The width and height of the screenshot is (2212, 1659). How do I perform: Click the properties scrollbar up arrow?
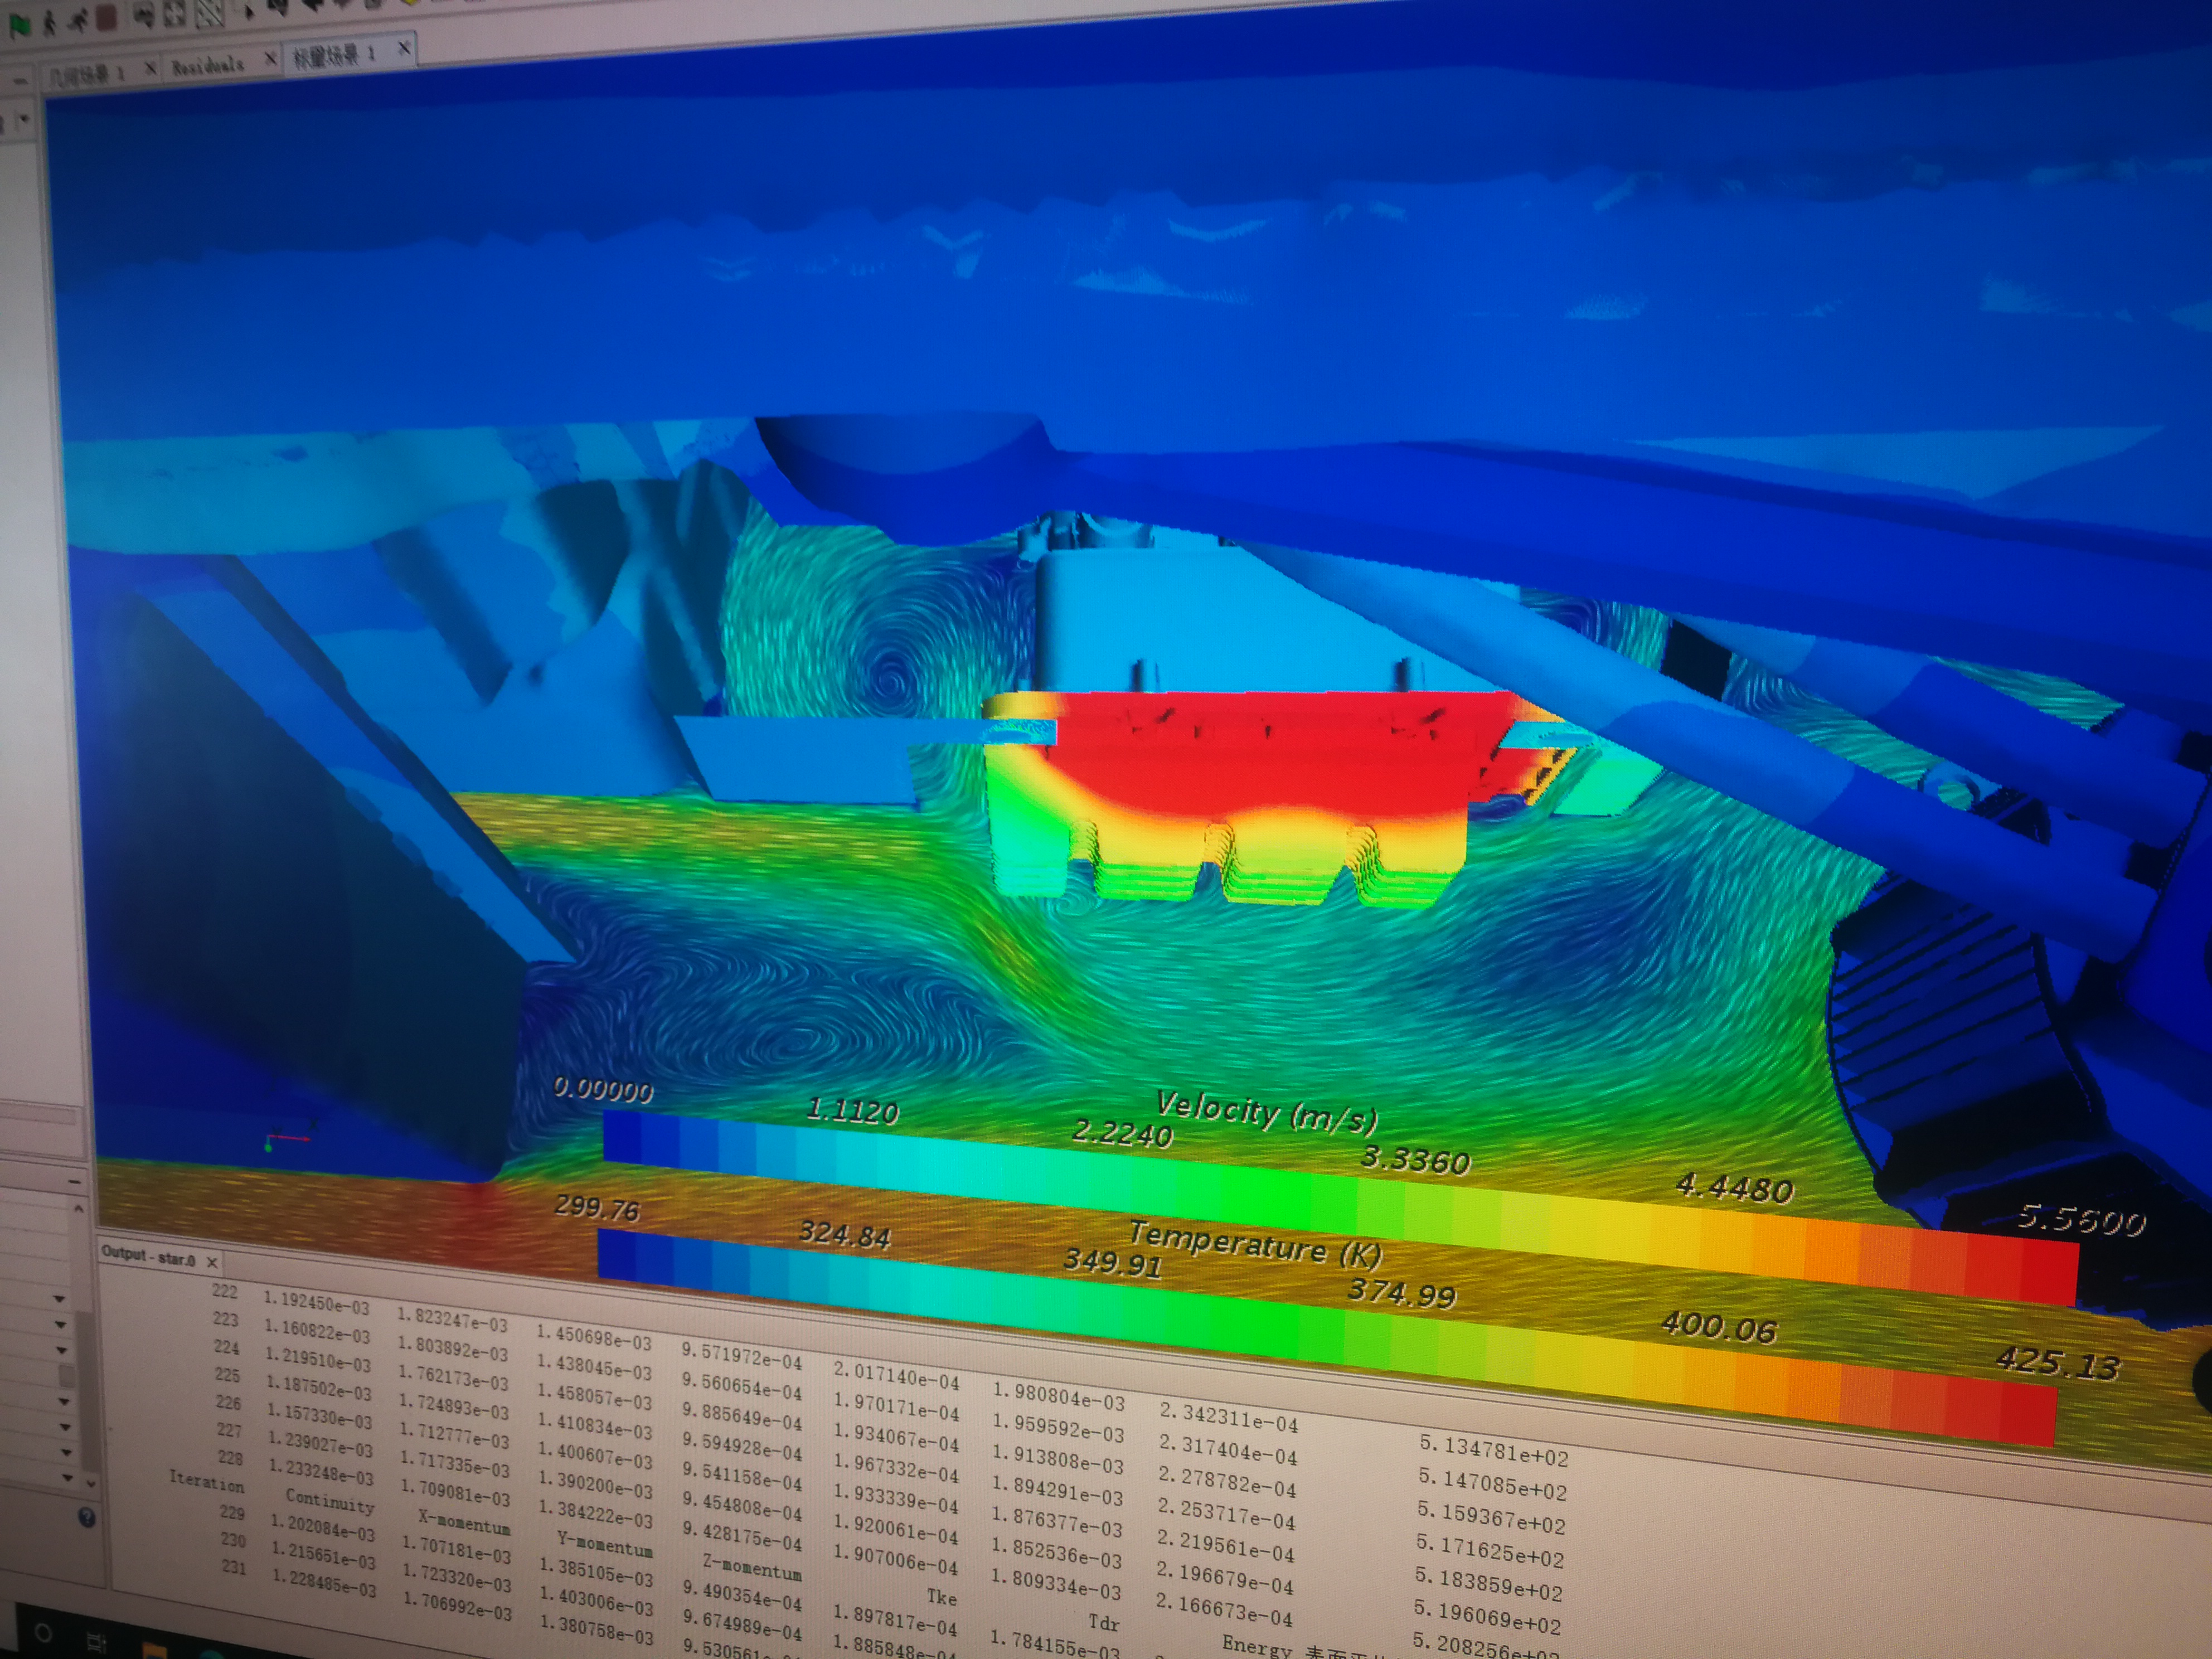point(79,1209)
